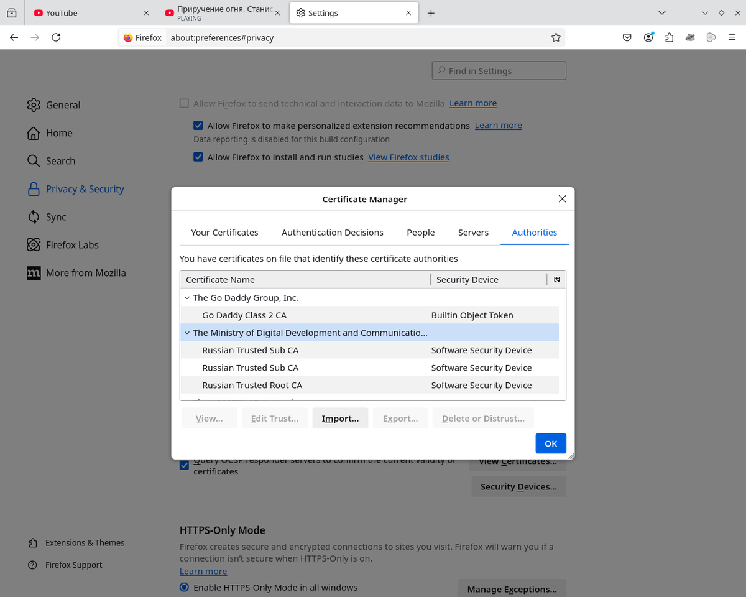Switch to Authentication Decisions tab
746x597 pixels.
333,233
